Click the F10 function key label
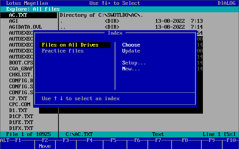 [231, 140]
